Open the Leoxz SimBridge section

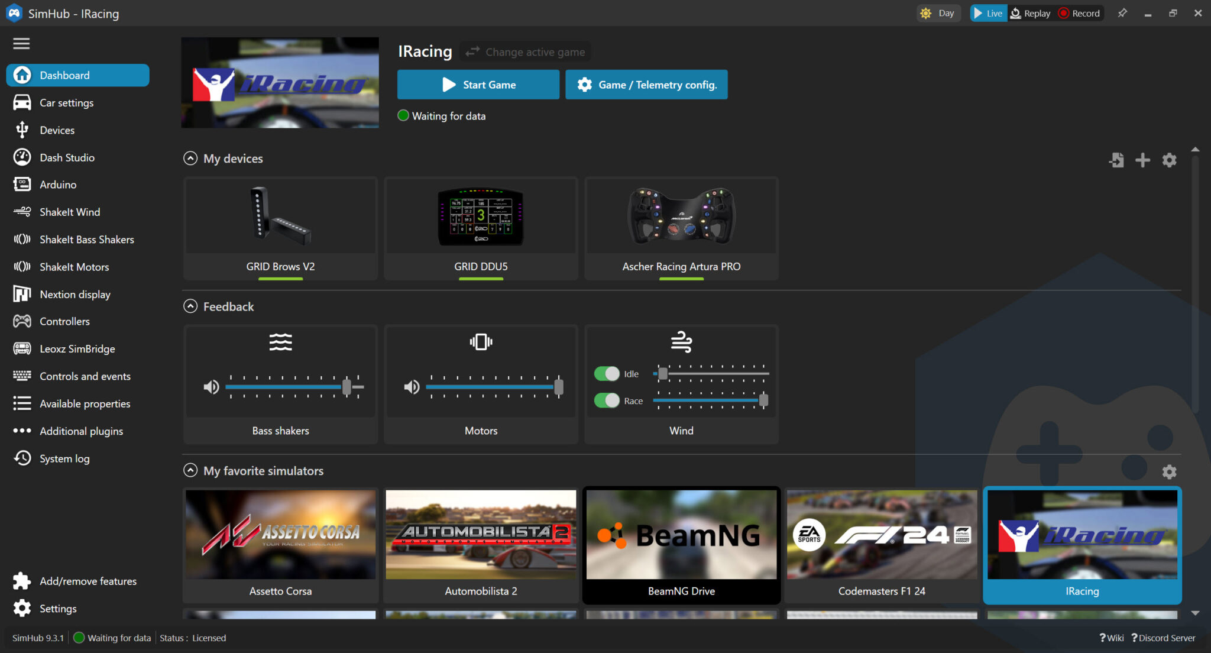click(77, 348)
